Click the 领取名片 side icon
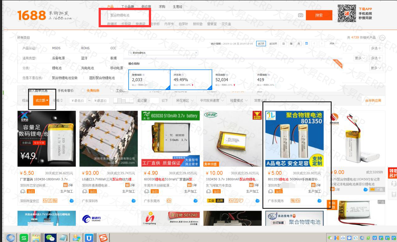This screenshot has height=242, width=397. tap(393, 173)
